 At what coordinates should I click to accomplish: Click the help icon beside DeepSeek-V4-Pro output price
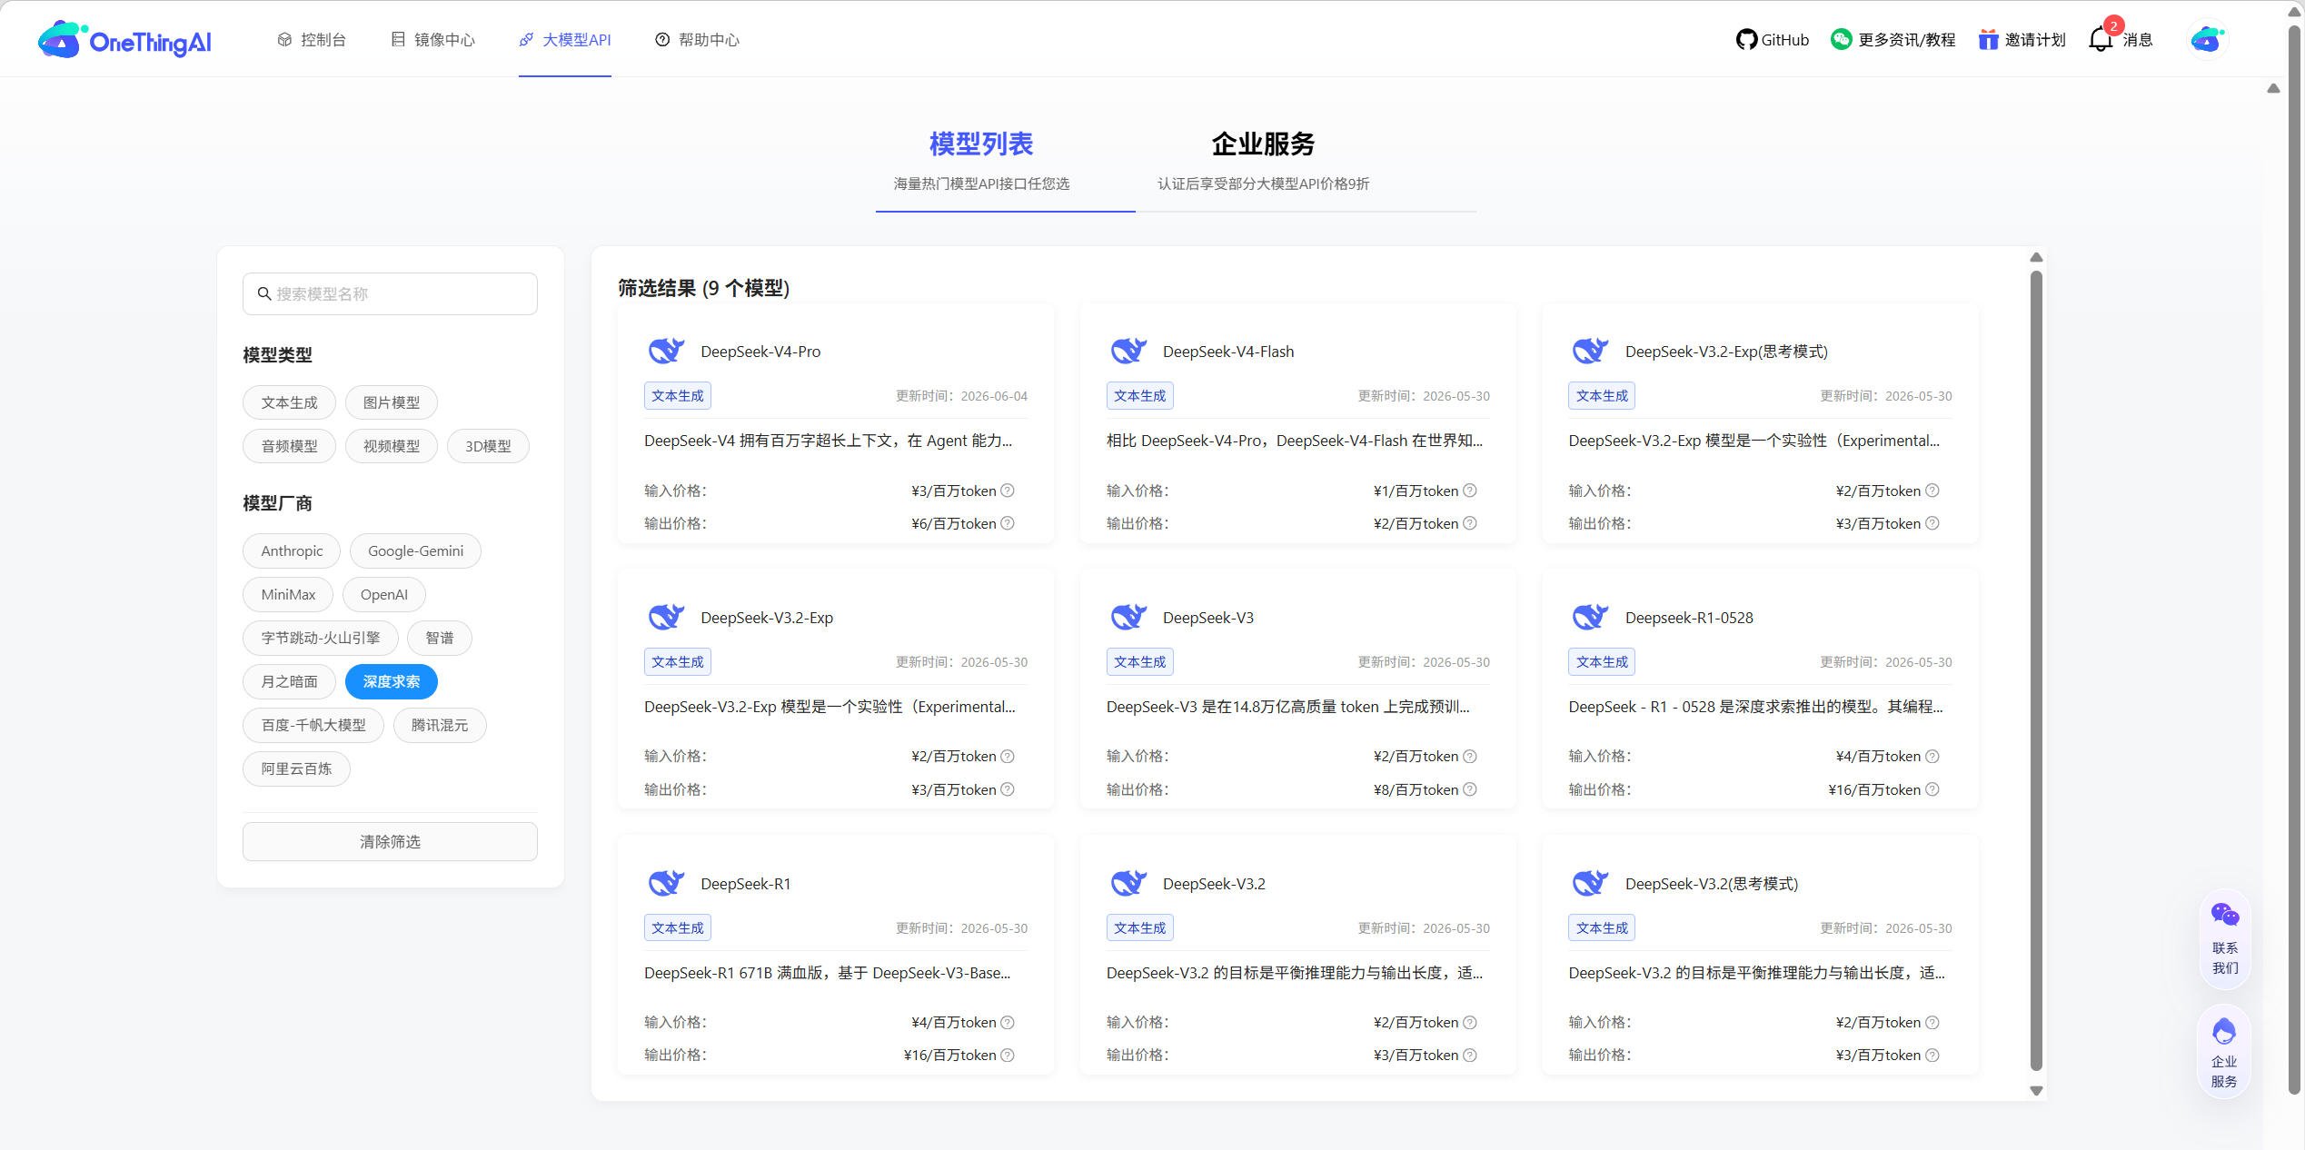point(1008,523)
